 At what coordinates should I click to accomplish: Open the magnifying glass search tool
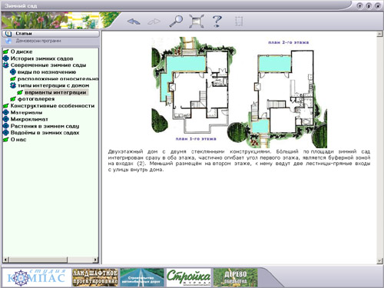tap(176, 21)
